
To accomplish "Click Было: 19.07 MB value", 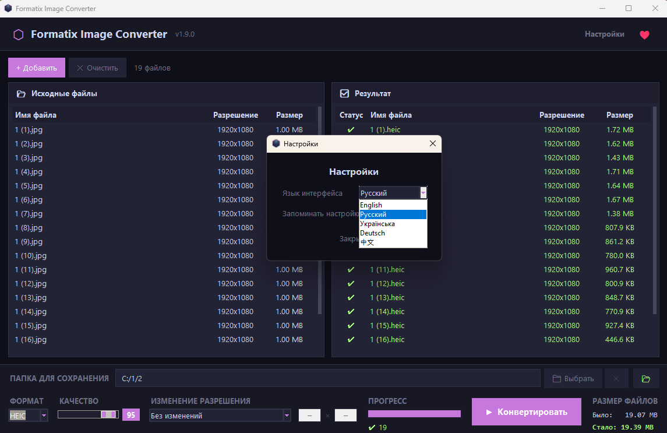I will click(625, 415).
